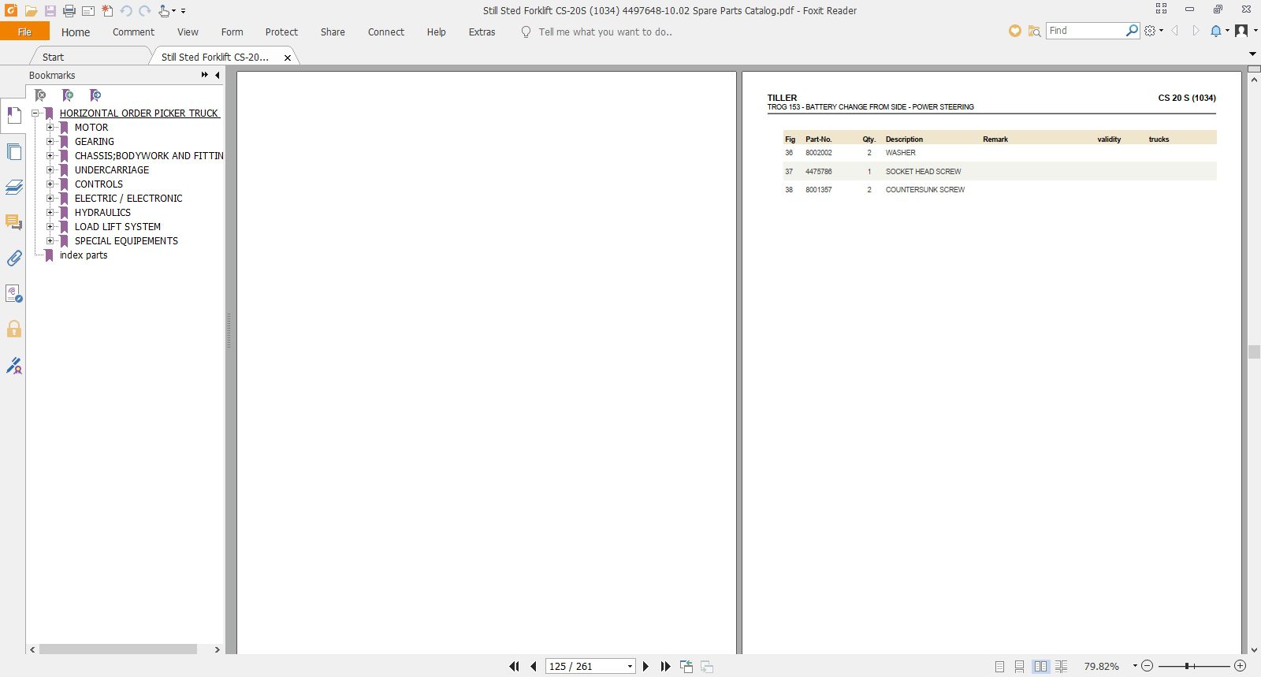Switch to single page view mode
The image size is (1261, 677).
[x=999, y=667]
